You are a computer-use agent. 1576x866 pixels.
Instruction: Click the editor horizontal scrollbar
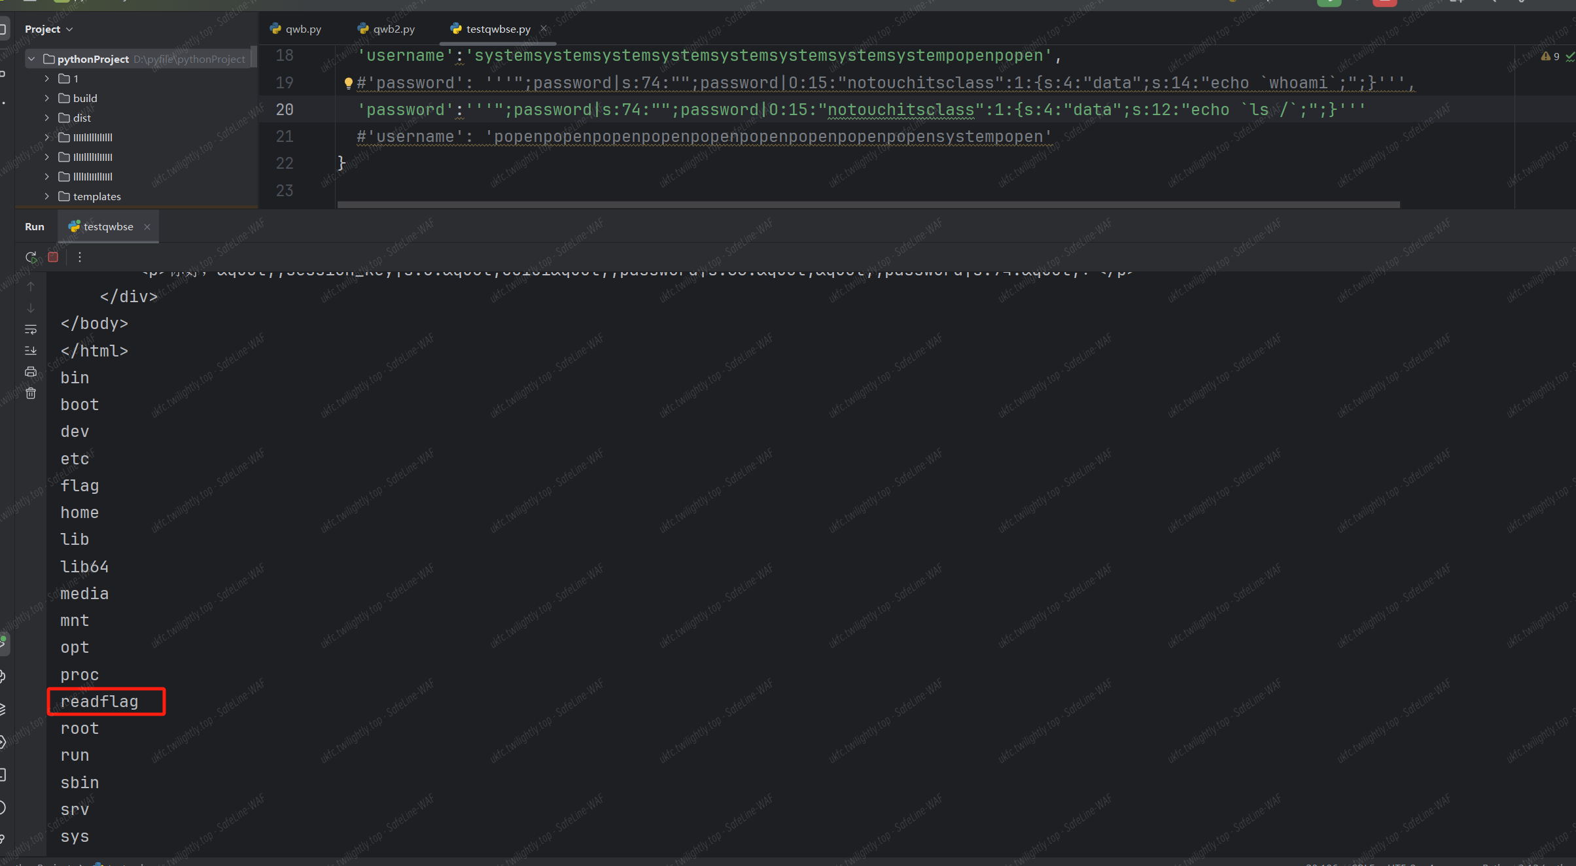867,205
